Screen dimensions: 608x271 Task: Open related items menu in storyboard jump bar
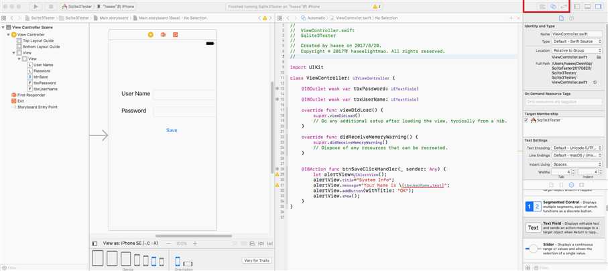pos(4,18)
